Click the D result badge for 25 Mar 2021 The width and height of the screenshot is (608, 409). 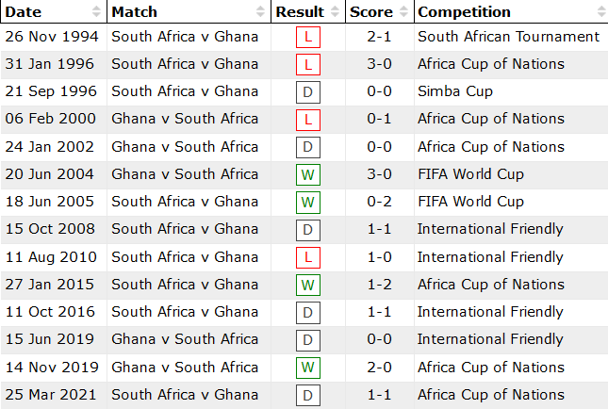coord(307,396)
